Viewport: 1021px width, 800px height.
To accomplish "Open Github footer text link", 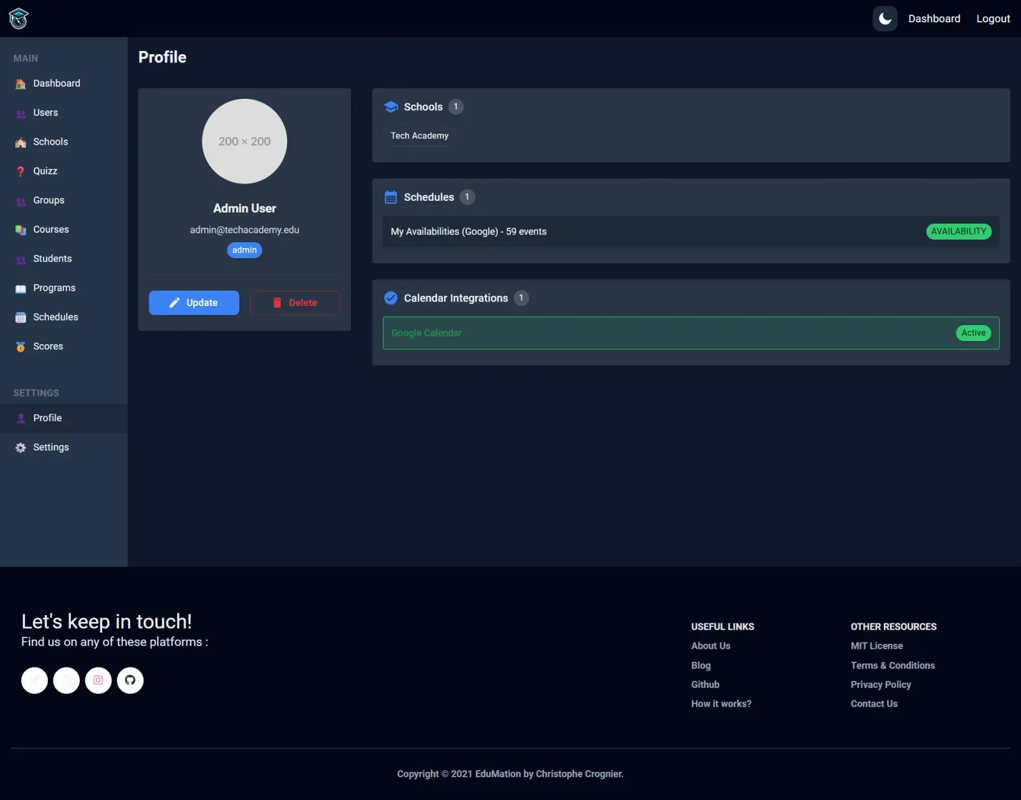I will pos(705,685).
